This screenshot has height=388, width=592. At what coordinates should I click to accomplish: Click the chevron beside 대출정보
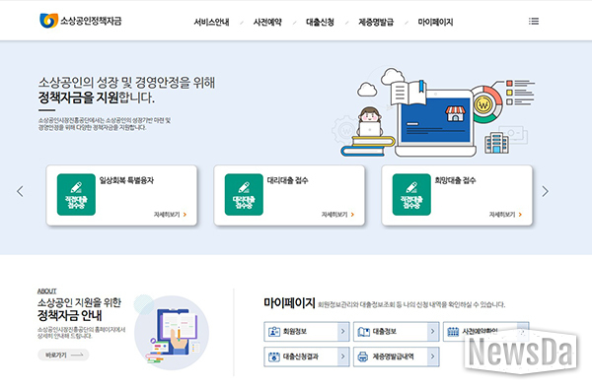pyautogui.click(x=433, y=332)
